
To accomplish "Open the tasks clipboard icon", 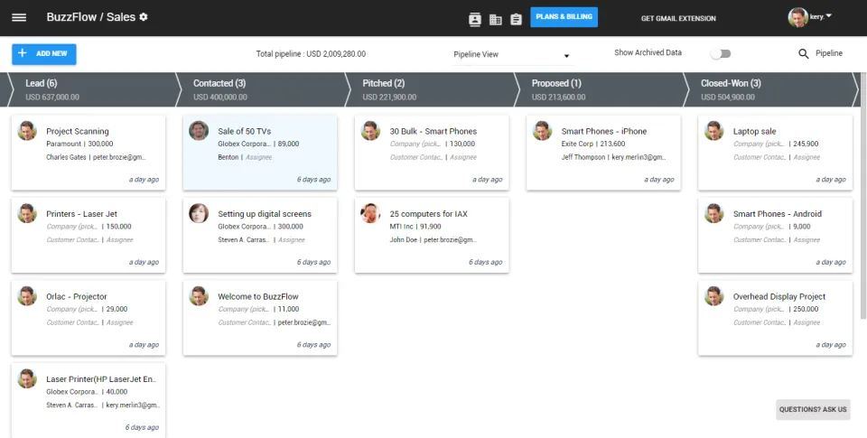I will click(516, 19).
